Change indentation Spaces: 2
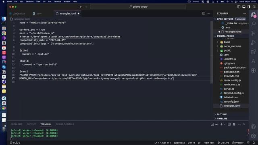258x145 pixels. click(x=179, y=143)
